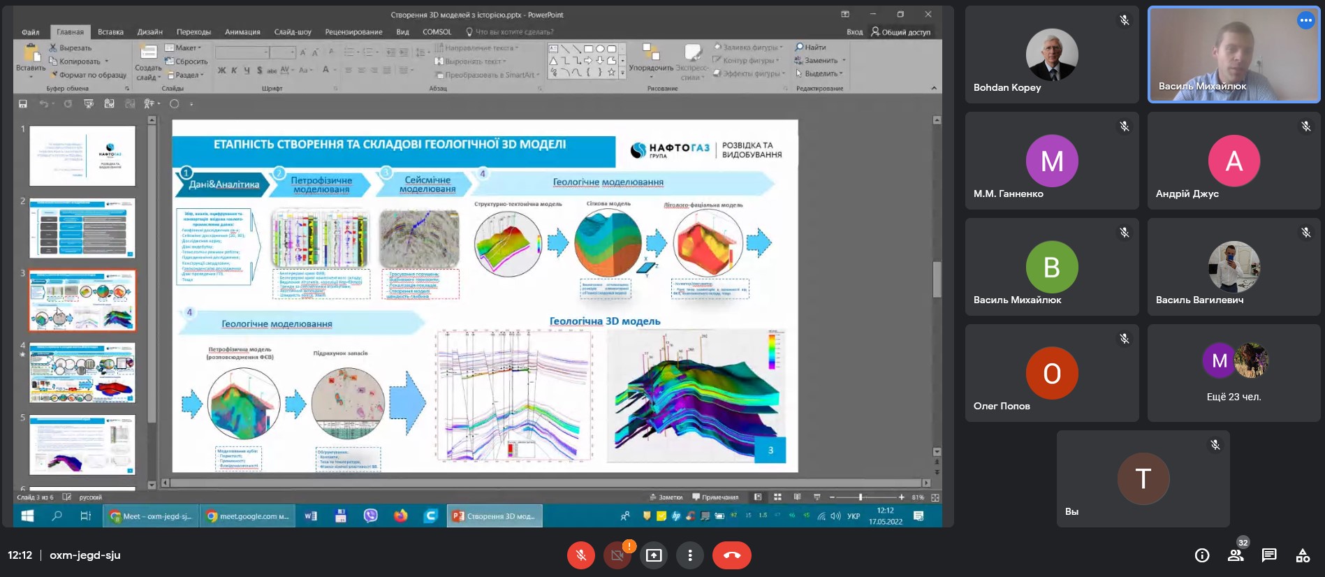Open COMSOL ribbon tab

click(437, 32)
